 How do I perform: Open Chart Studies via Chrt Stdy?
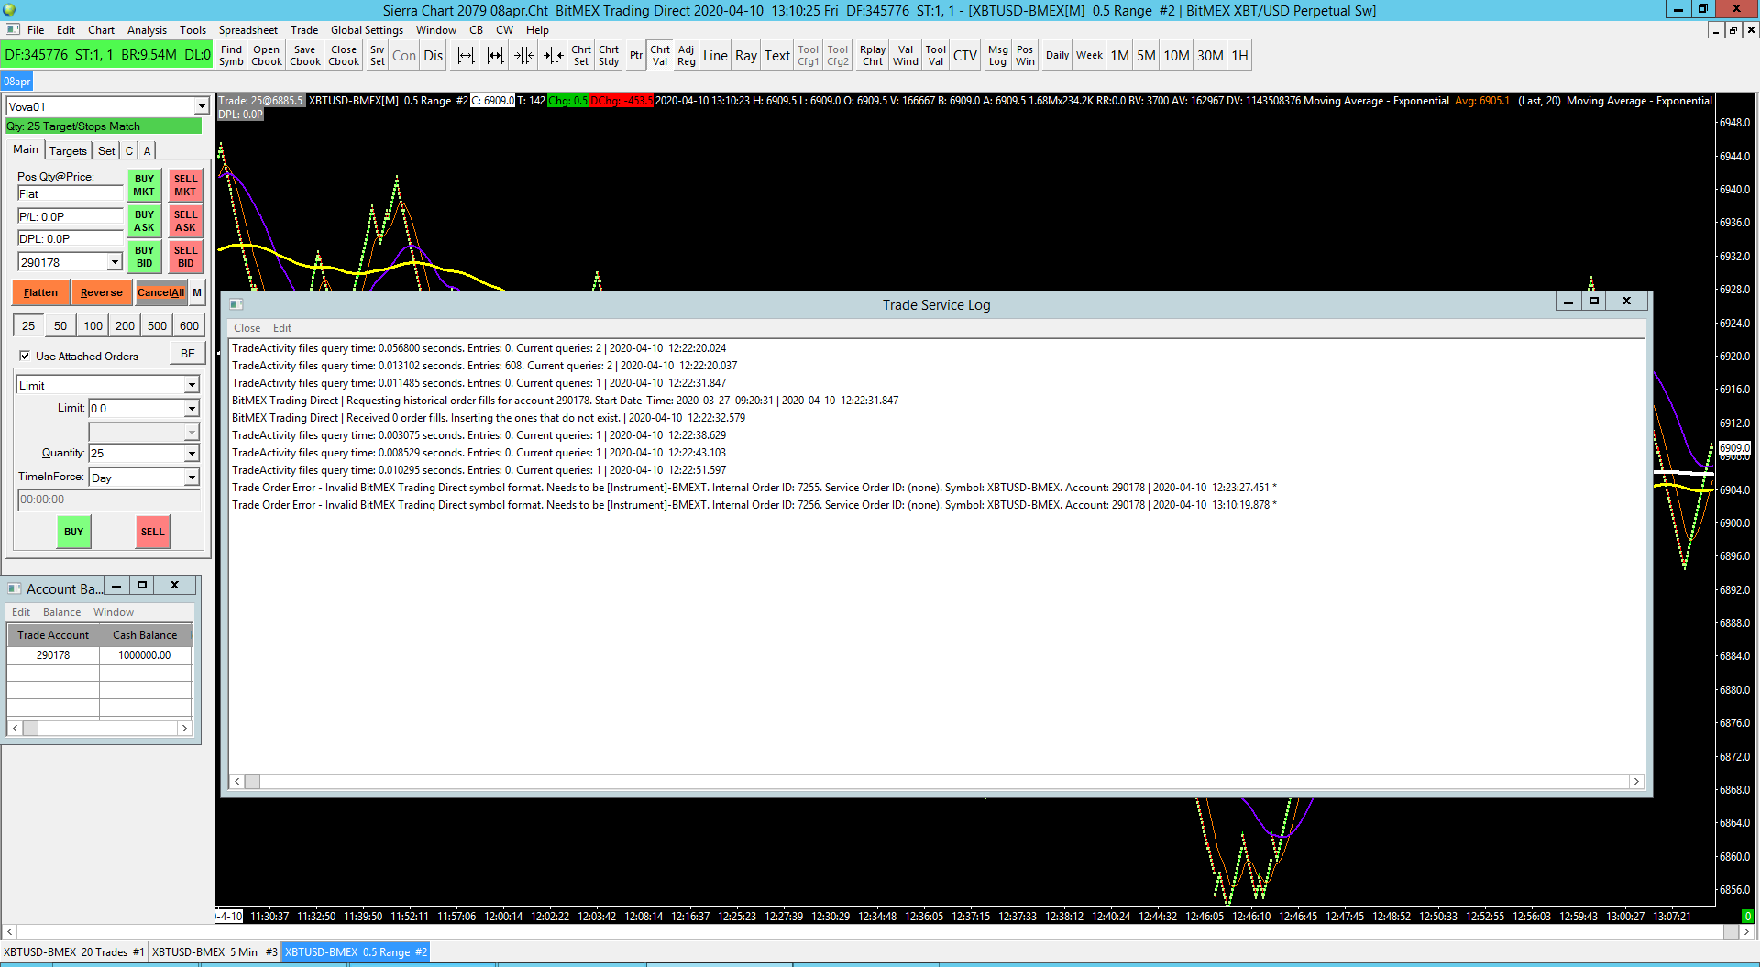[x=609, y=56]
